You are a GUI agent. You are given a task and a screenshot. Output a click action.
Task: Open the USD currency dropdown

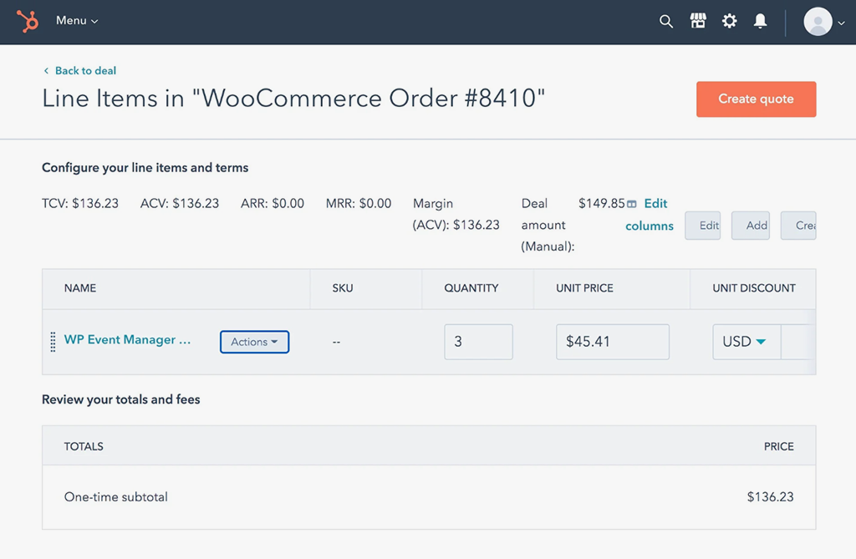point(746,341)
